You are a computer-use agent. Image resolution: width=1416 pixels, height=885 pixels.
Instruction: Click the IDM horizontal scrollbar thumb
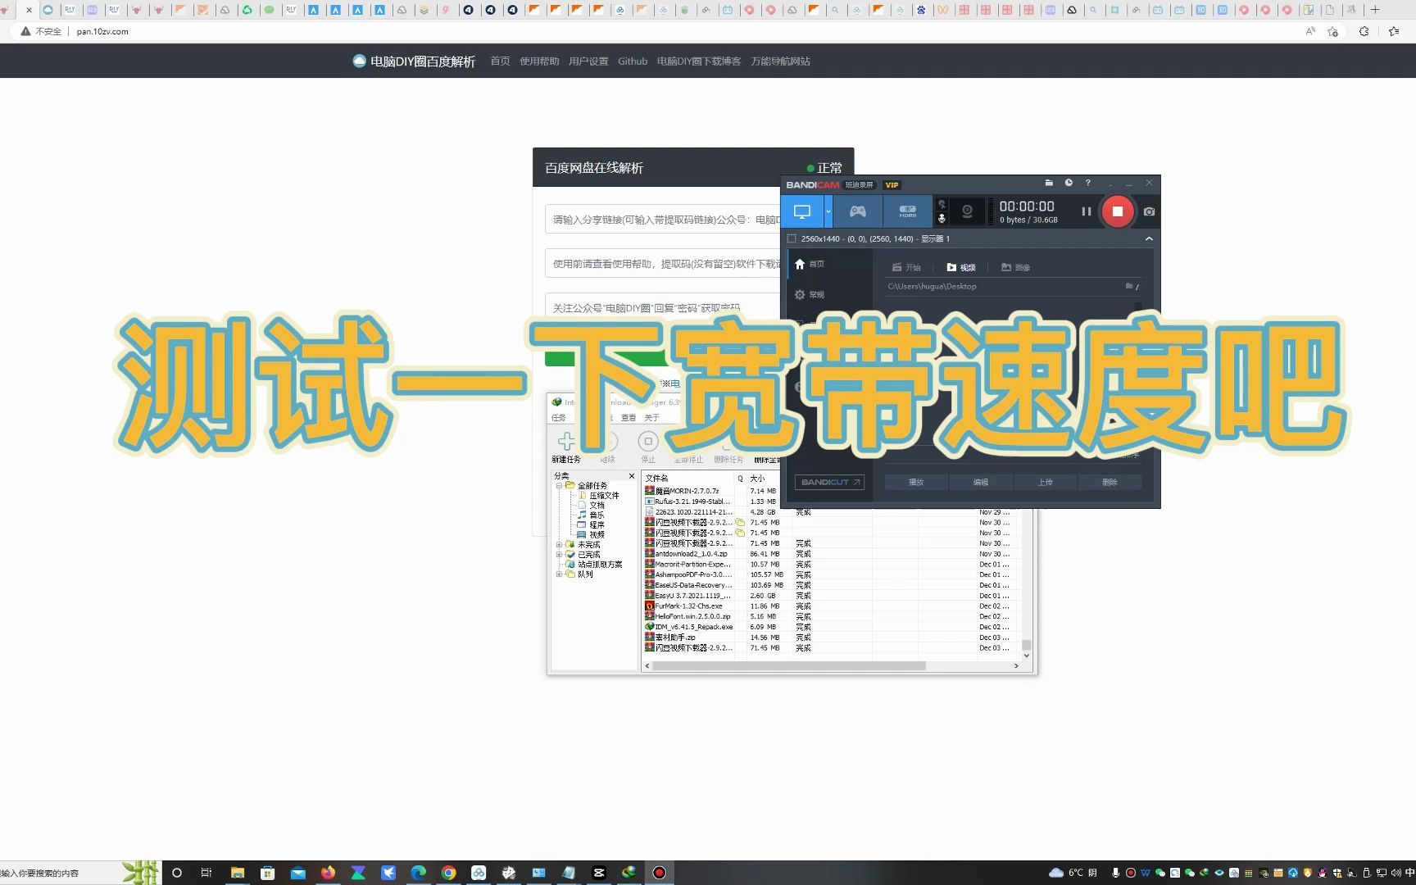pyautogui.click(x=789, y=665)
